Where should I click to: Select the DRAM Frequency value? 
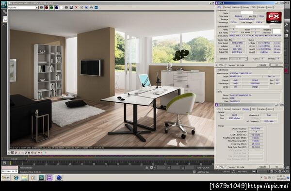click(256, 128)
